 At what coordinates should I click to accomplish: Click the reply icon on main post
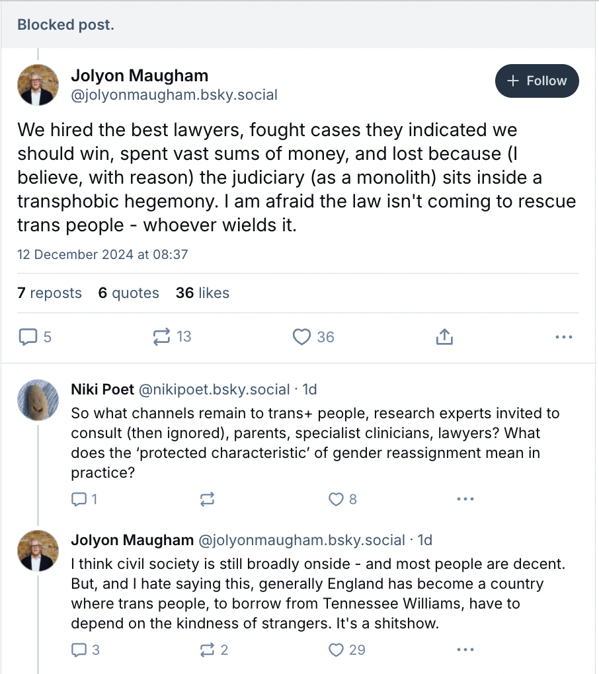[x=28, y=337]
